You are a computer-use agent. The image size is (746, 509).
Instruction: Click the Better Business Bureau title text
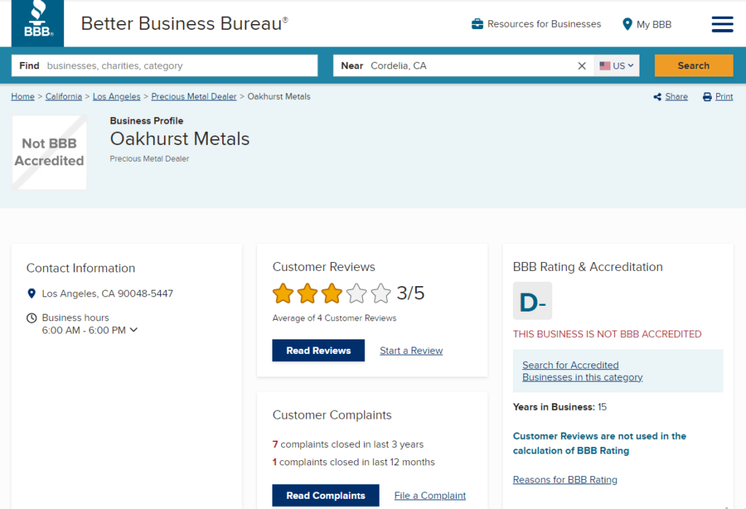point(184,23)
